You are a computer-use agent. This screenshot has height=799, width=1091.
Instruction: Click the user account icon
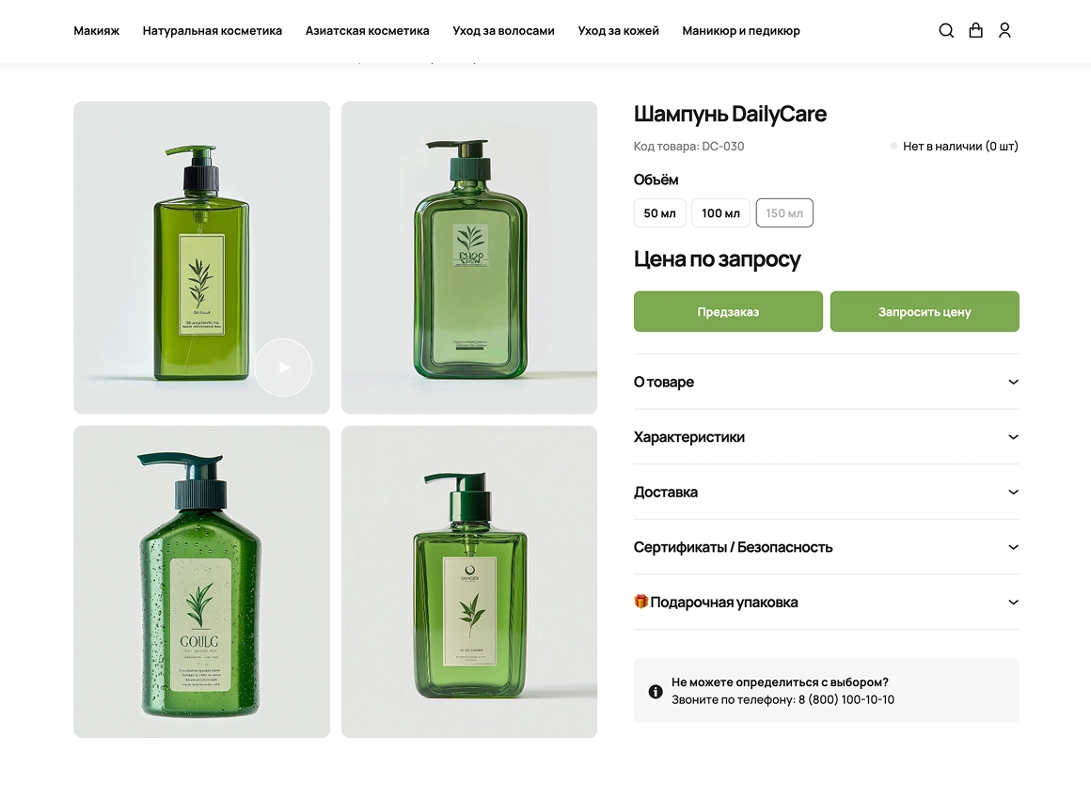(1004, 30)
